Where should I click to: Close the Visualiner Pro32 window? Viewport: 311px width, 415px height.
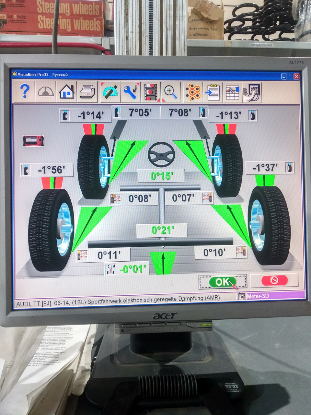point(296,77)
